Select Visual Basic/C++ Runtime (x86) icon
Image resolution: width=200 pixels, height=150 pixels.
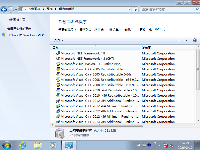(x=58, y=64)
